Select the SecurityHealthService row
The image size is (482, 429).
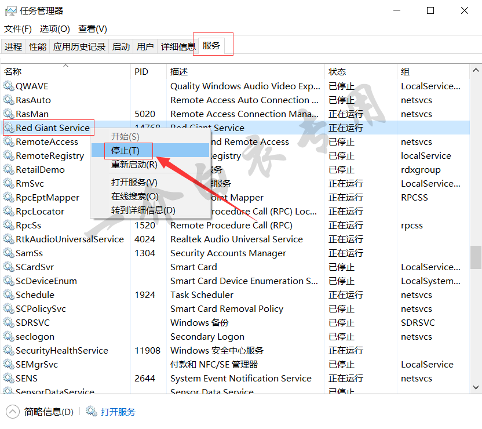pyautogui.click(x=62, y=351)
